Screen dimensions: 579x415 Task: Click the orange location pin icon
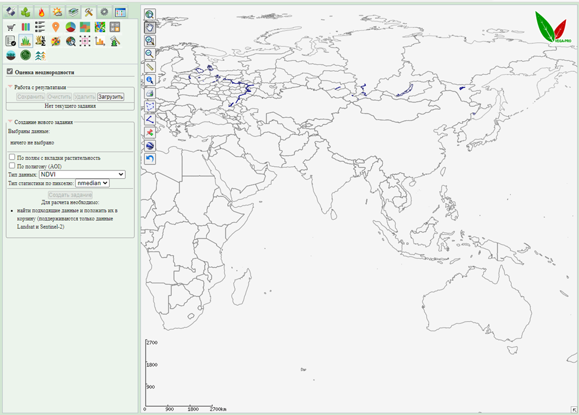point(55,27)
